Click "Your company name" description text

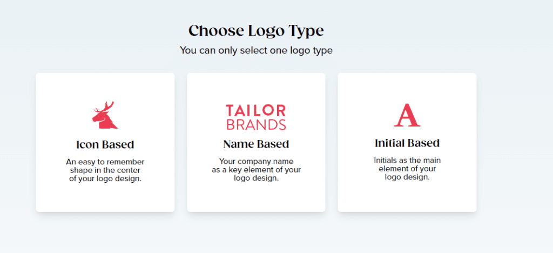tap(256, 170)
